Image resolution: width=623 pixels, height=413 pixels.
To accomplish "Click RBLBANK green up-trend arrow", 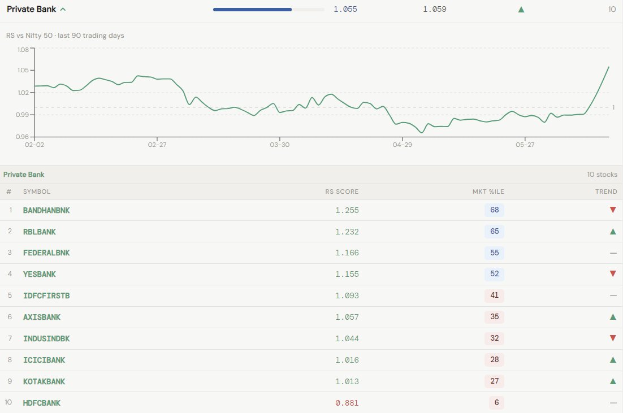I will tap(613, 231).
